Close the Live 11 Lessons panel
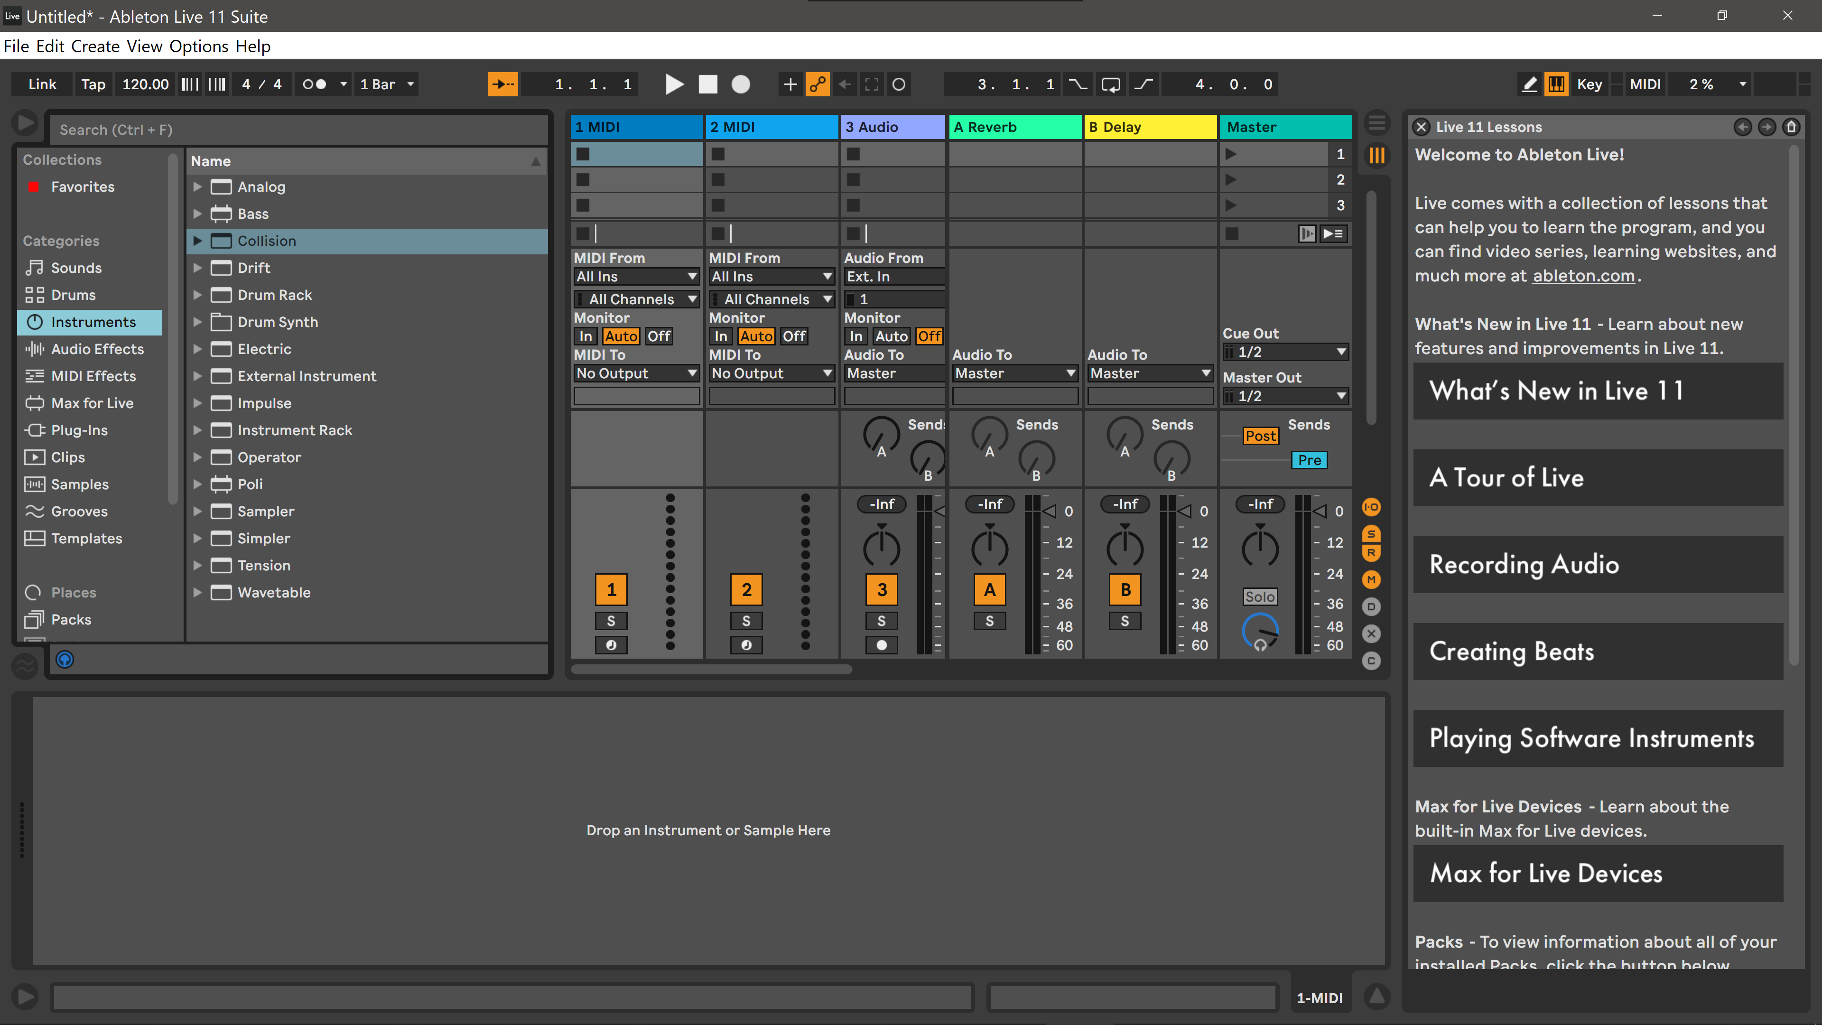The image size is (1822, 1025). (1420, 127)
